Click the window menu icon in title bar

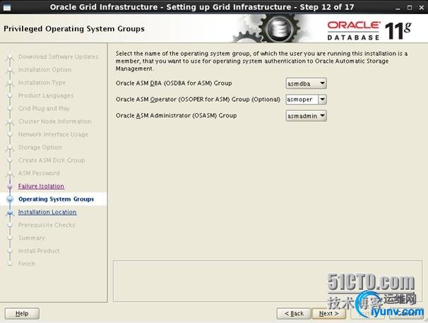[x=7, y=7]
